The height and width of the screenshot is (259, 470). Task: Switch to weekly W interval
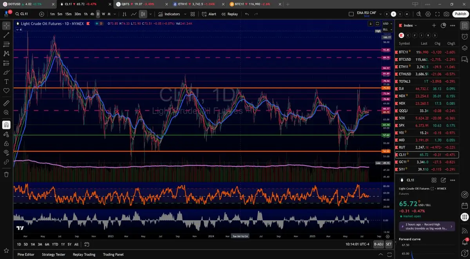(103, 14)
